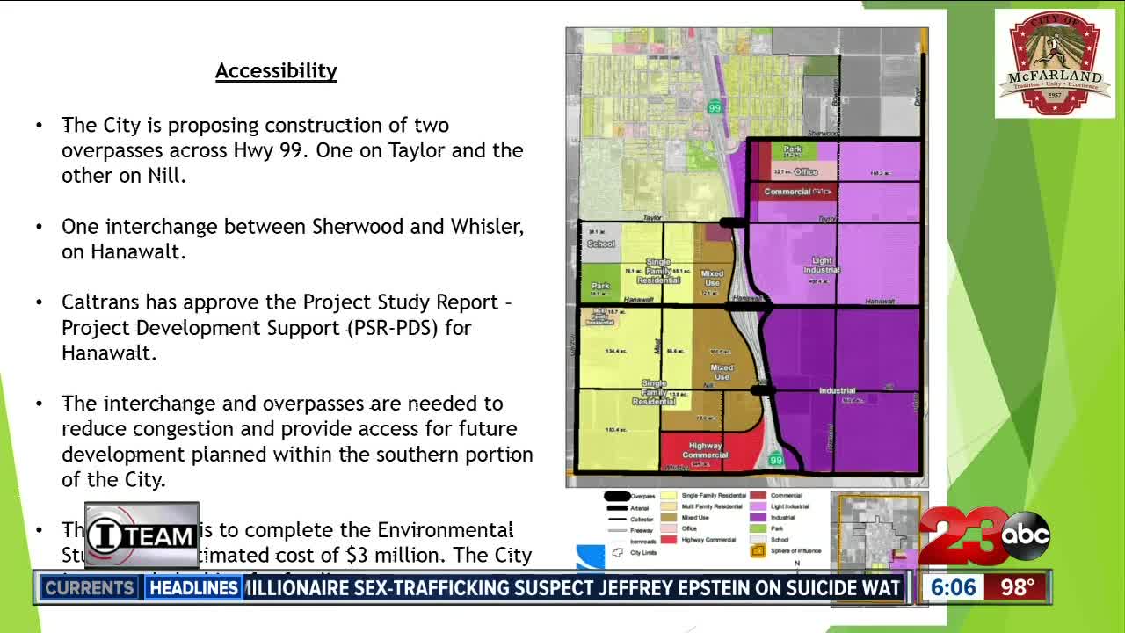Click the Office parcel on the map

tap(803, 171)
